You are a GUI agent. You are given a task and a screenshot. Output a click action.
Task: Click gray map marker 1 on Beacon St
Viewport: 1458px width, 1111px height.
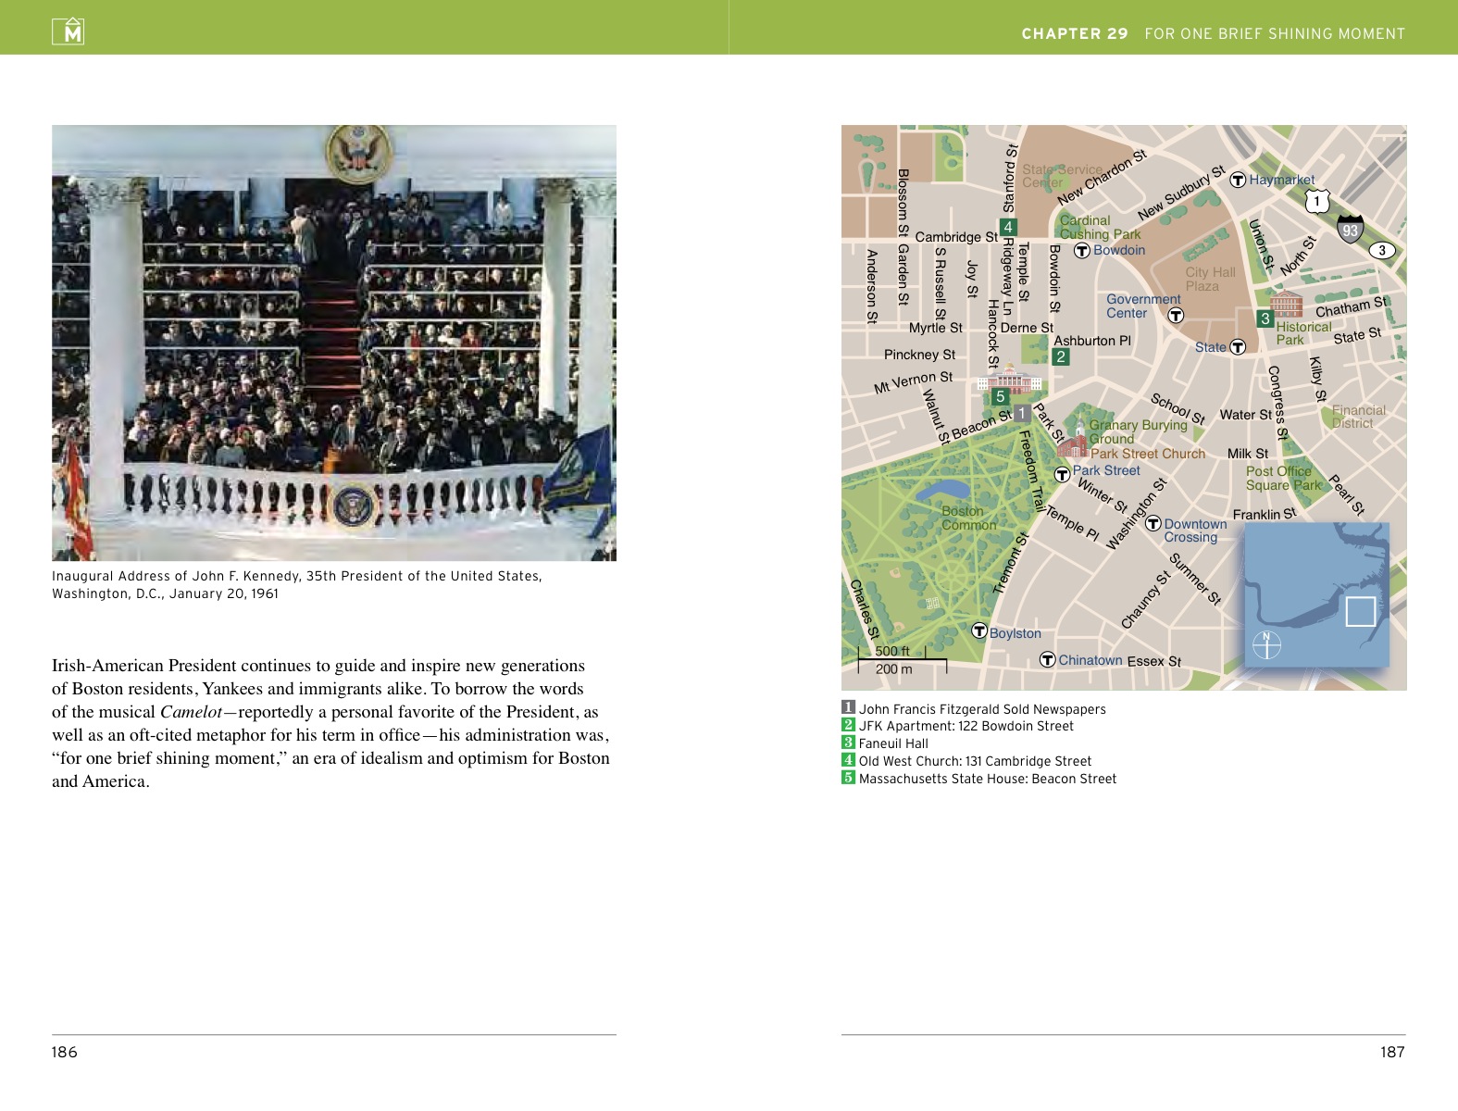1021,413
